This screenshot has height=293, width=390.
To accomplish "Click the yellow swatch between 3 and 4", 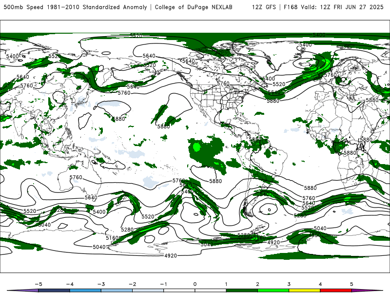I will pos(304,291).
